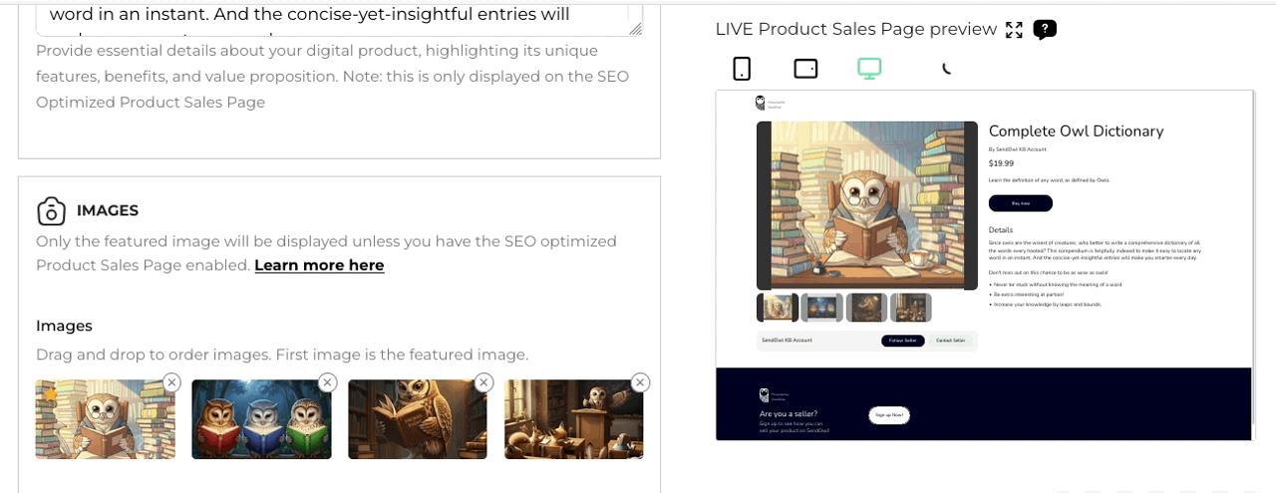
Task: Remove the three owls image
Action: [328, 382]
